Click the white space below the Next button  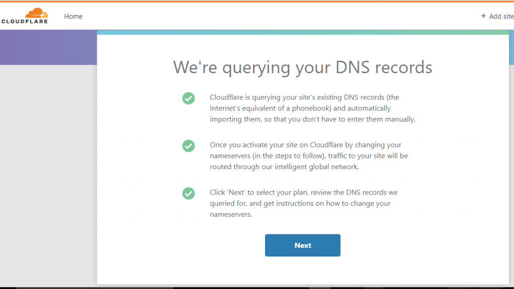point(303,270)
